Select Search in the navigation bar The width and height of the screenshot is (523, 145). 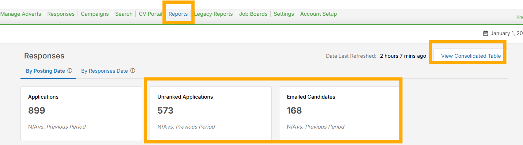tap(124, 14)
